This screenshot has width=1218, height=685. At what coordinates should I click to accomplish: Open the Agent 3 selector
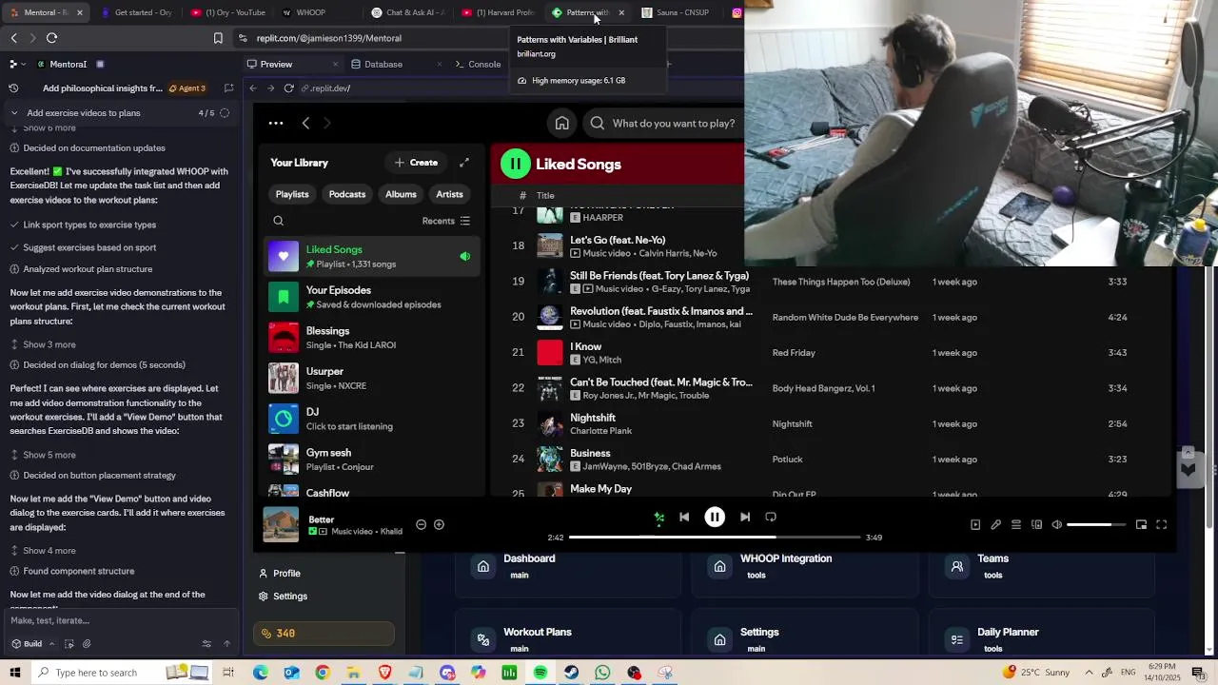[x=187, y=88]
